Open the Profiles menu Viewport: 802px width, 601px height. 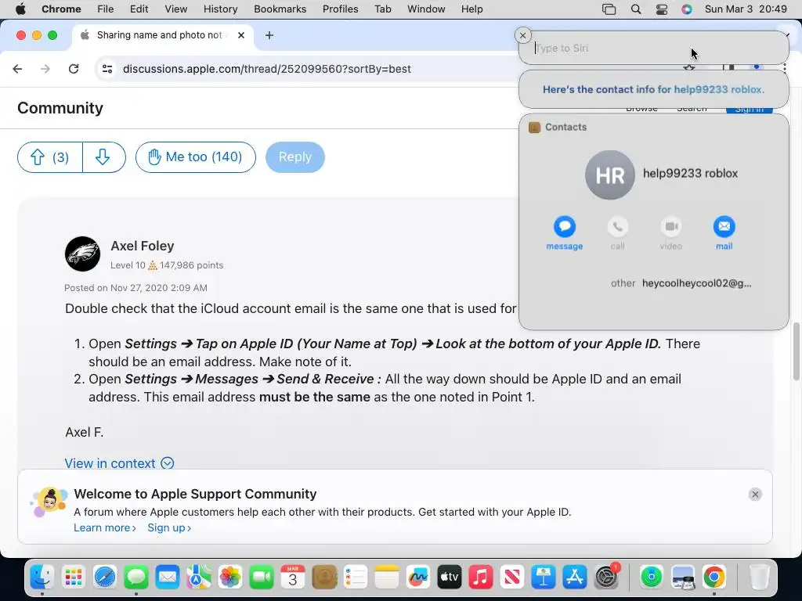pyautogui.click(x=340, y=9)
